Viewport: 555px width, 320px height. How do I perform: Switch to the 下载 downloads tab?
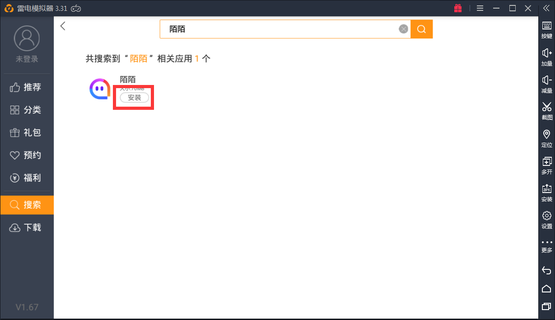coord(27,227)
